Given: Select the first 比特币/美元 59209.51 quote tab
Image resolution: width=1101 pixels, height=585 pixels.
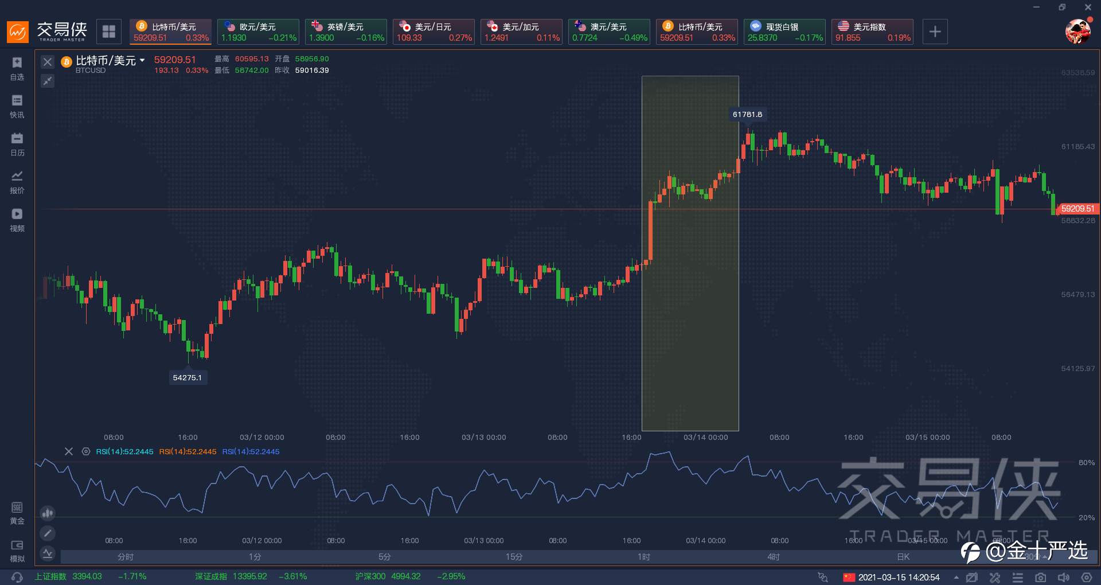Looking at the screenshot, I should (170, 32).
